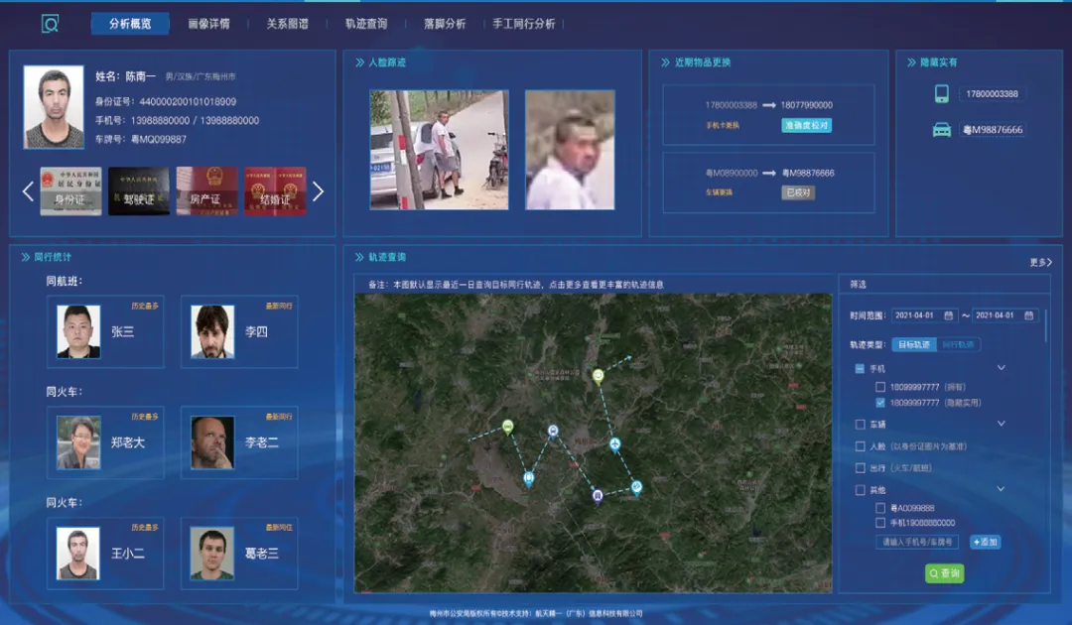Click the green 查询 search button
Image resolution: width=1072 pixels, height=625 pixels.
944,573
